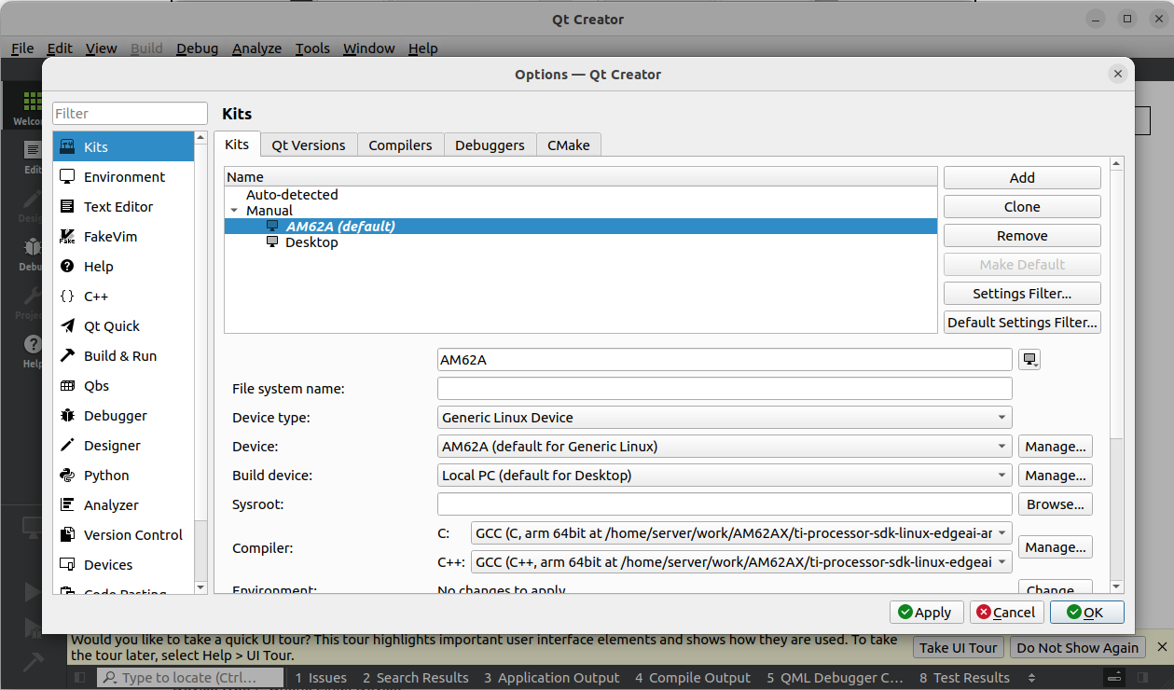Open the Analyzer options category

pyautogui.click(x=123, y=505)
